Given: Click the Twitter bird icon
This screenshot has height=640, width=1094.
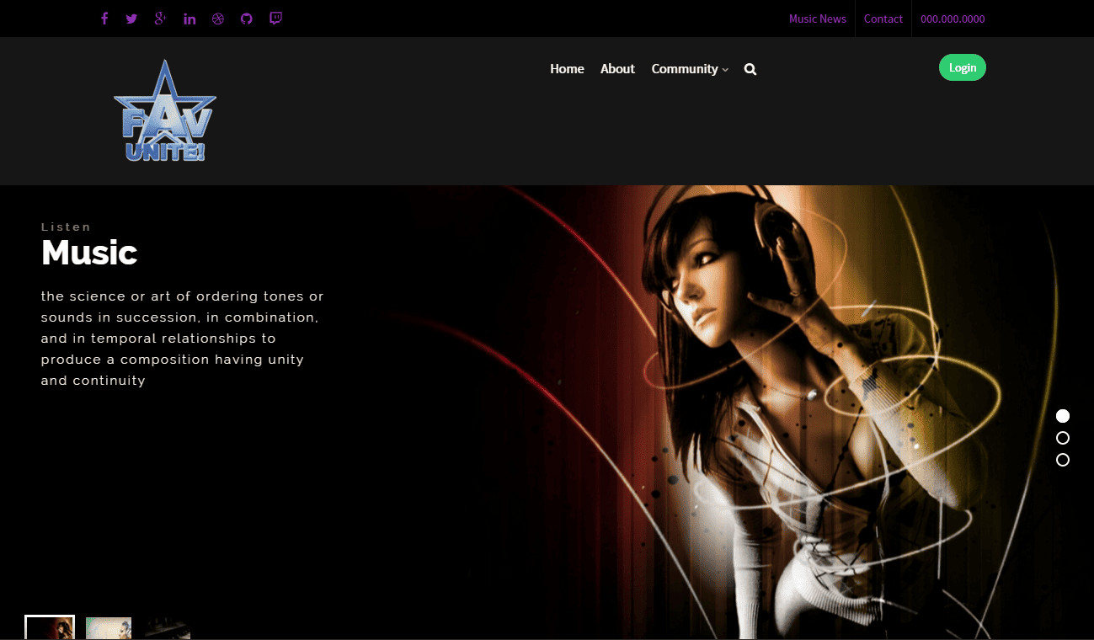Looking at the screenshot, I should click(131, 19).
